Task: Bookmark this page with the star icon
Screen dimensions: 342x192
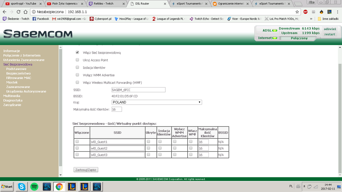Action: click(x=297, y=12)
